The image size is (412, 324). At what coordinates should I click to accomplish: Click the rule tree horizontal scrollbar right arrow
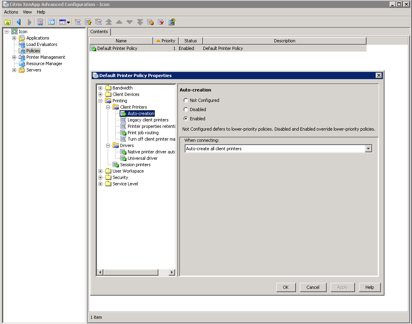(172, 272)
